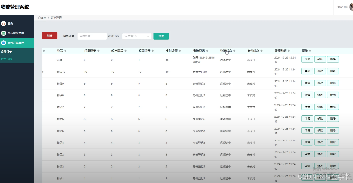Viewport: 353px width, 183px height.
Task: Sort by 超出重量 column arrows
Action: 125,51
